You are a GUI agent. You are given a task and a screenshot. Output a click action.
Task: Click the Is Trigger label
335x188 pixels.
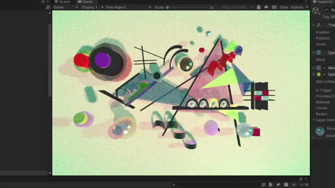(324, 90)
